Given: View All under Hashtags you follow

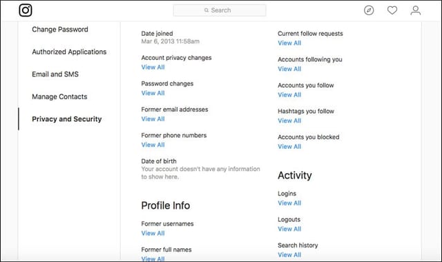Looking at the screenshot, I should 289,121.
